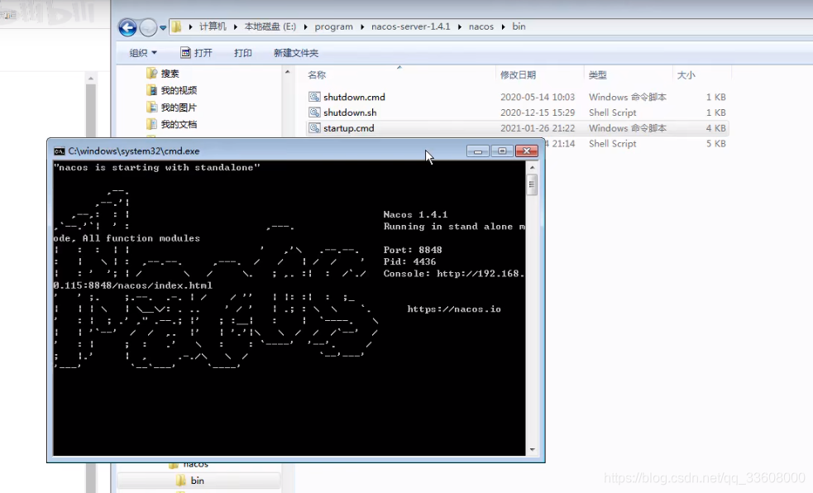Screen dimensions: 813x493
Task: Open the recent locations dropdown arrow
Action: [x=163, y=27]
